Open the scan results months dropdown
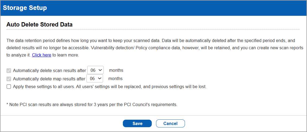 95,70
